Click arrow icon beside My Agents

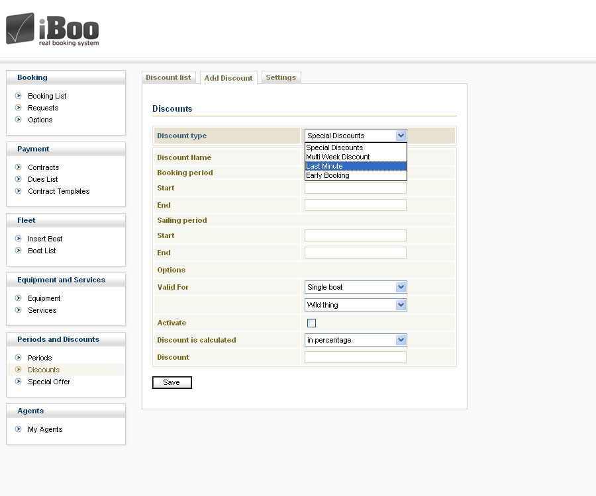click(19, 429)
